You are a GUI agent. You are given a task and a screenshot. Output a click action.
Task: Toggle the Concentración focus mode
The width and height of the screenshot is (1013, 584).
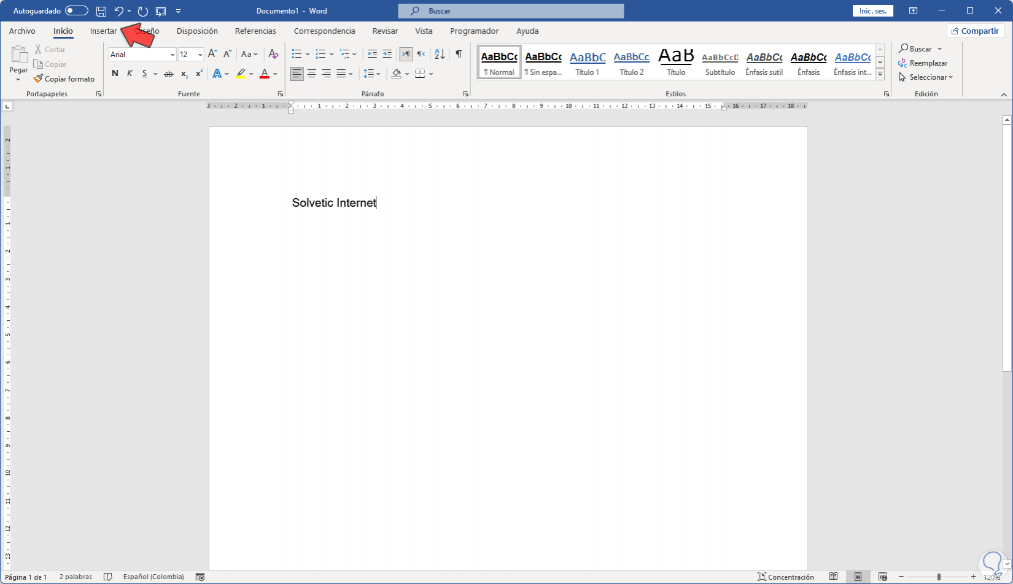point(785,577)
